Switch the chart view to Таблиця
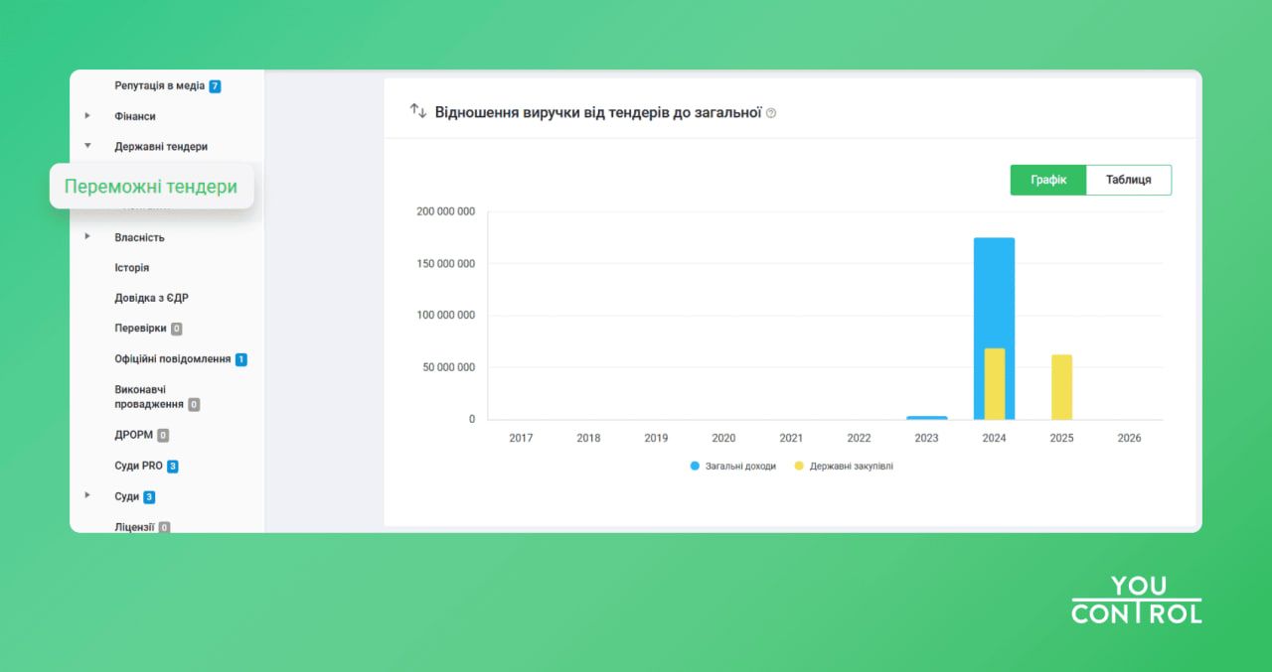 [x=1129, y=180]
